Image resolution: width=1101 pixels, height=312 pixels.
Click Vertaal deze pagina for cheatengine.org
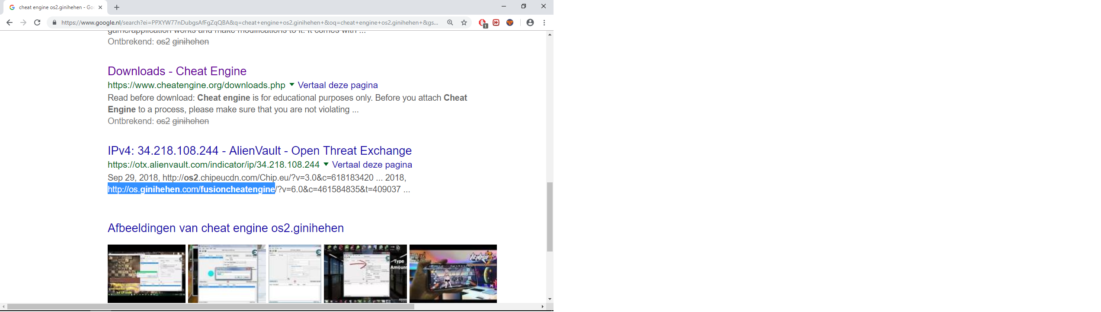338,85
